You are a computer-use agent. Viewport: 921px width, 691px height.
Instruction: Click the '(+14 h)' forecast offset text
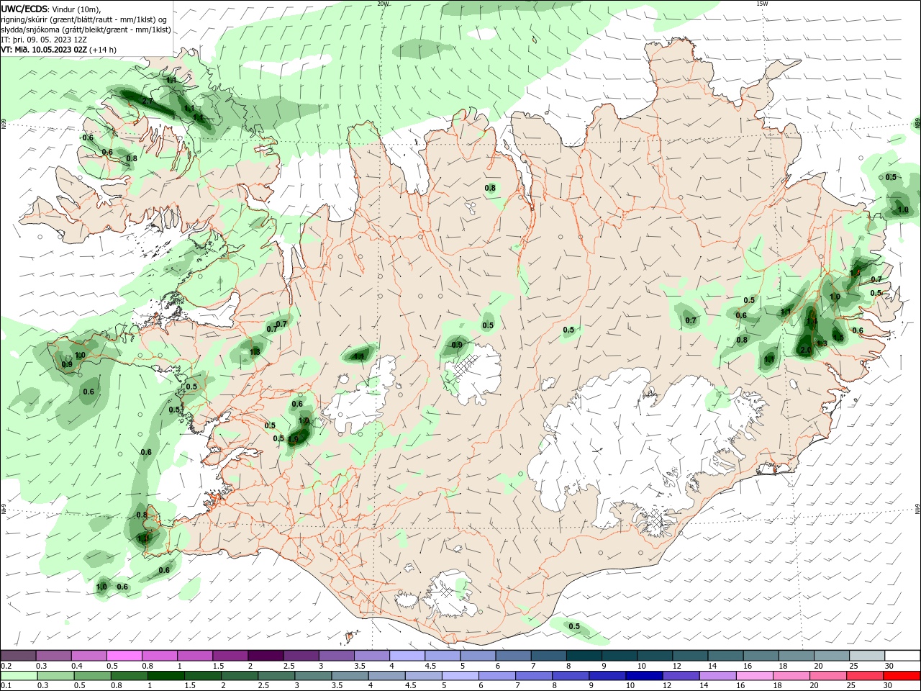point(103,50)
